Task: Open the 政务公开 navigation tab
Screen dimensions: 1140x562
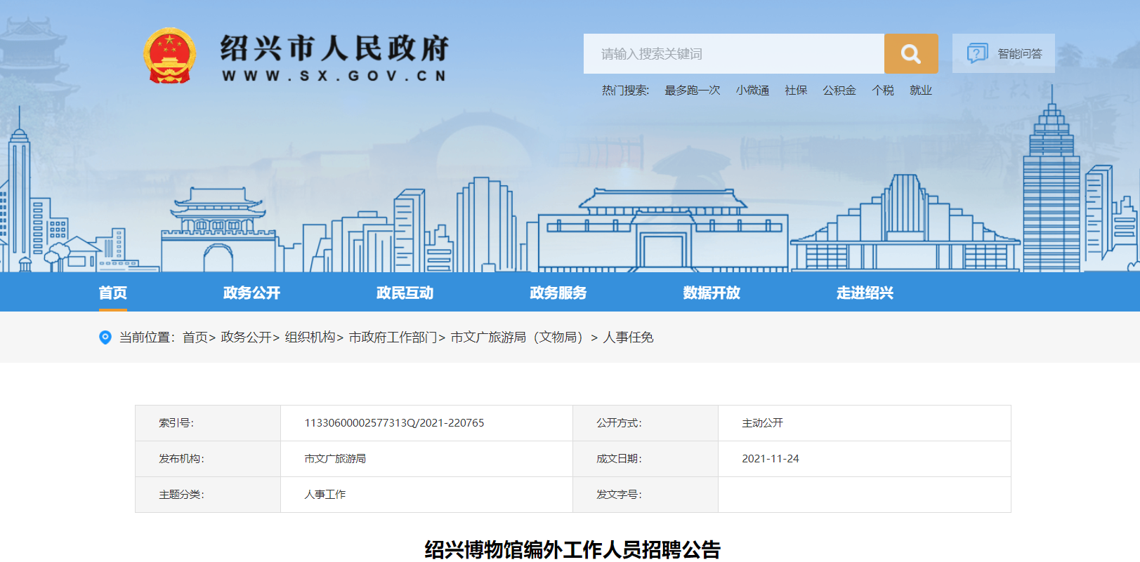Action: point(251,293)
